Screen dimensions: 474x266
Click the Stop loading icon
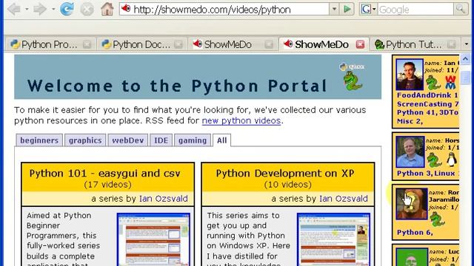(x=87, y=10)
